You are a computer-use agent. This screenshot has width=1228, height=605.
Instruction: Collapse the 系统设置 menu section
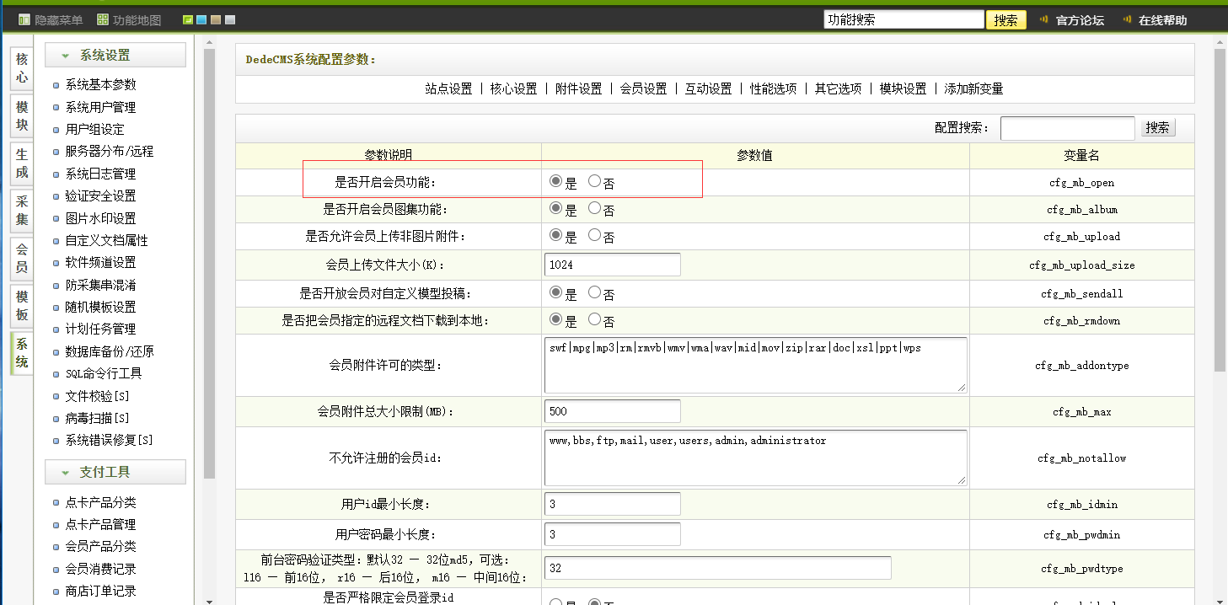(x=115, y=55)
